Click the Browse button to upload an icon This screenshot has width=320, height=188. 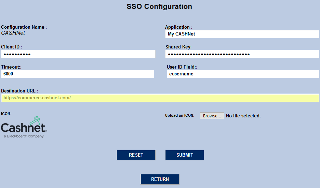212,116
